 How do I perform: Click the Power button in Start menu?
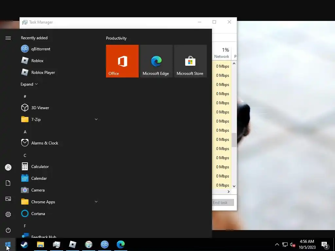pyautogui.click(x=8, y=230)
